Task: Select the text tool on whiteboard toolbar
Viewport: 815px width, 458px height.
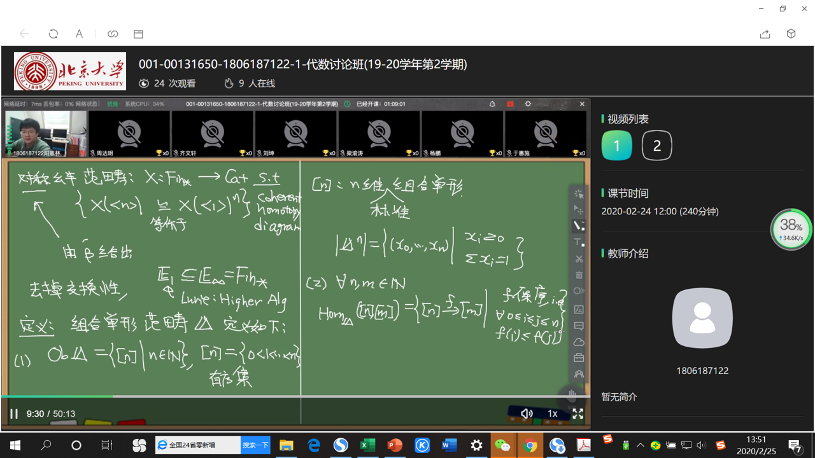Action: tap(579, 242)
